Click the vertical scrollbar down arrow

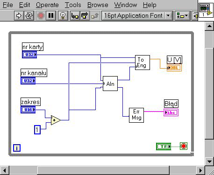(209, 161)
